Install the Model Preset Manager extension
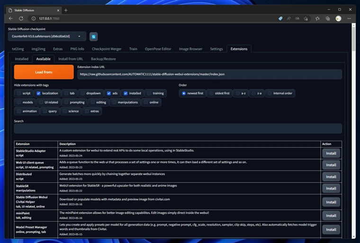This screenshot has width=360, height=243. coord(331,229)
